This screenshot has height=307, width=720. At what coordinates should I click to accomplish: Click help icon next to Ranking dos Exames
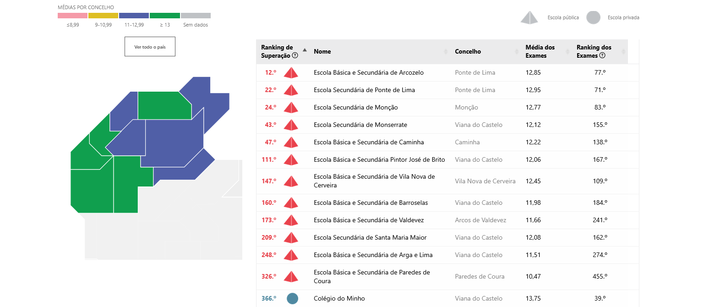602,55
